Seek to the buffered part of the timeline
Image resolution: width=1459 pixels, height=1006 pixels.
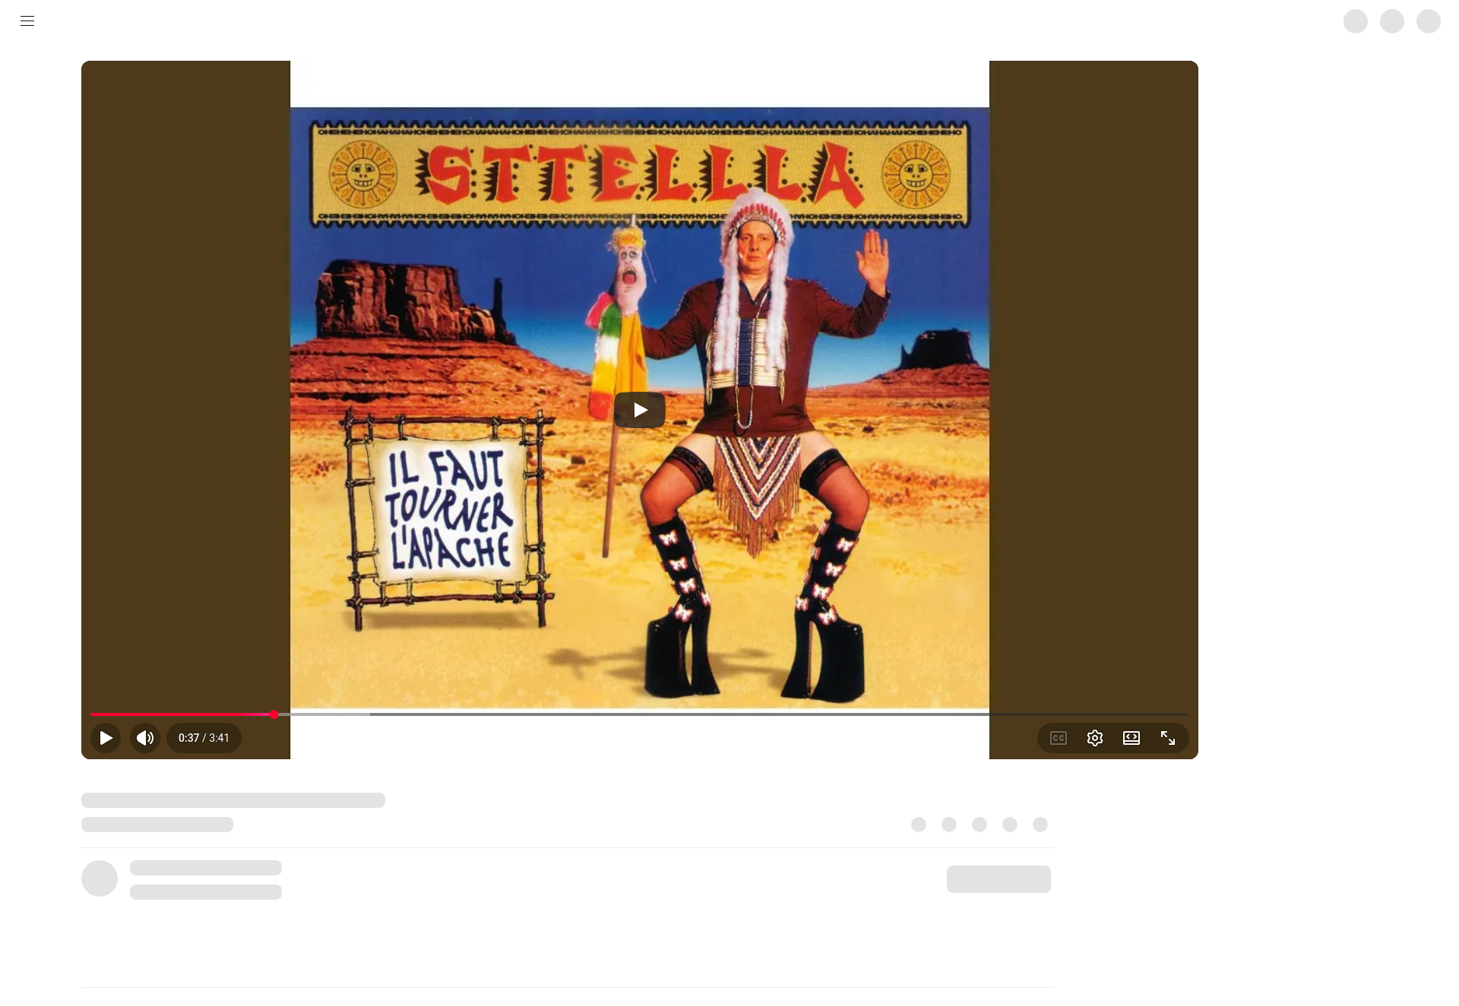[323, 714]
